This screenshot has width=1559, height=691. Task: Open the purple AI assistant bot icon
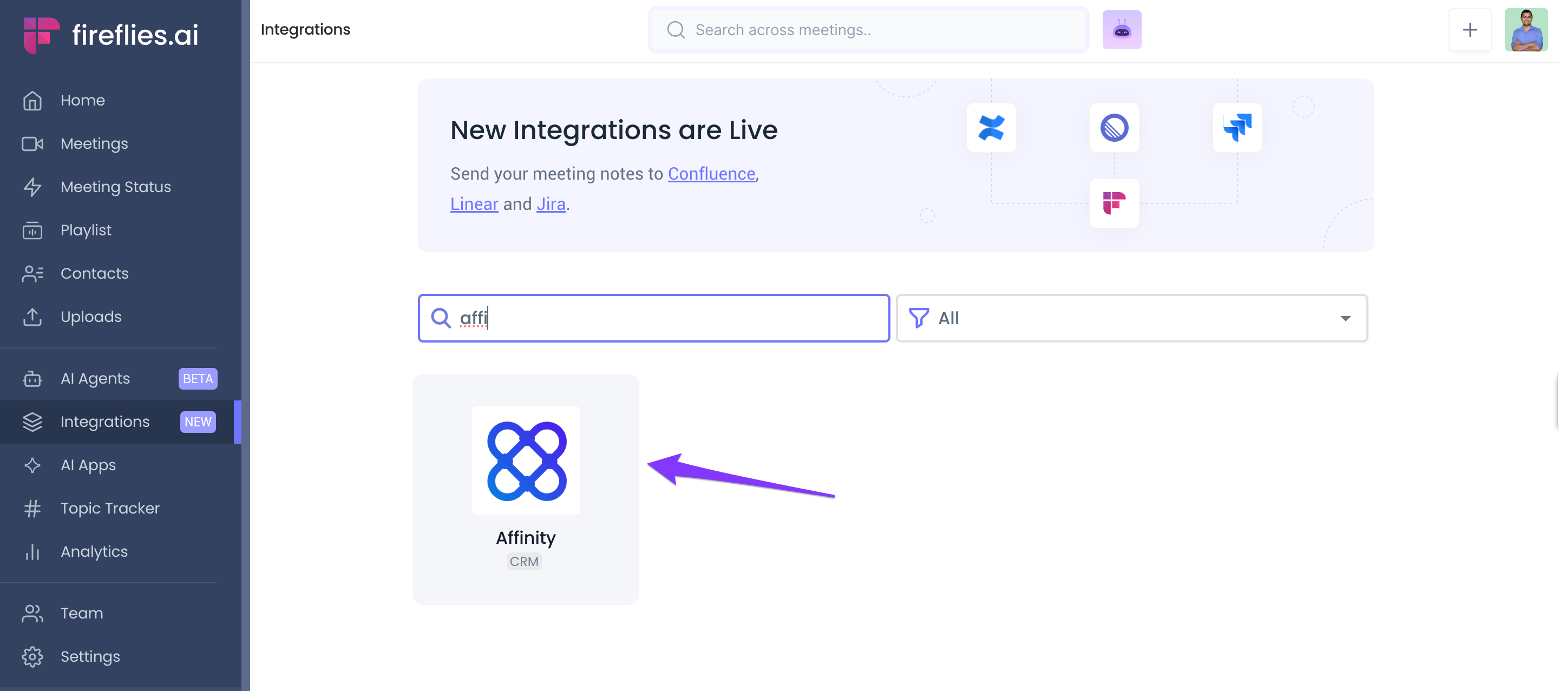1122,30
